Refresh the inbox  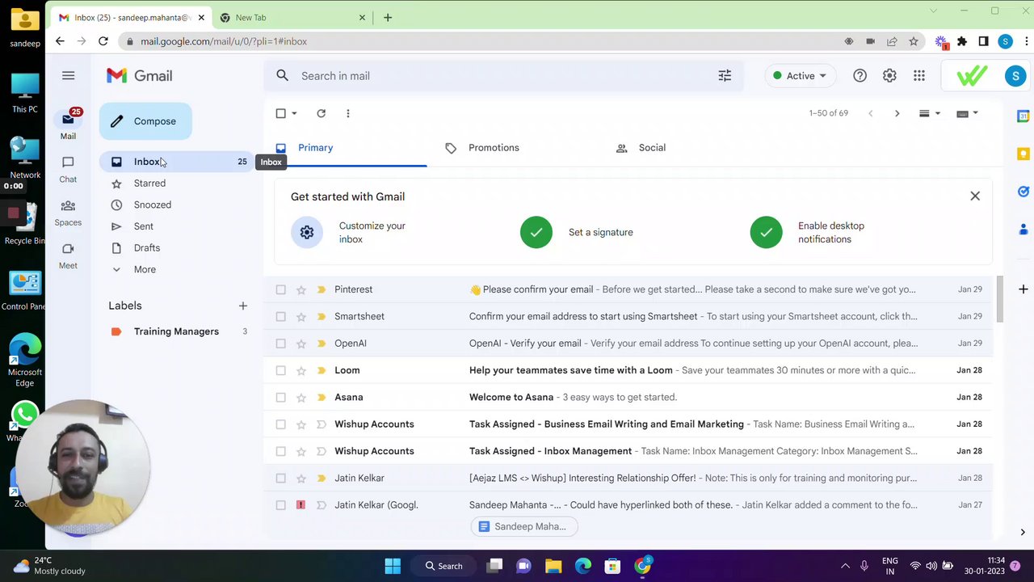[x=321, y=114]
